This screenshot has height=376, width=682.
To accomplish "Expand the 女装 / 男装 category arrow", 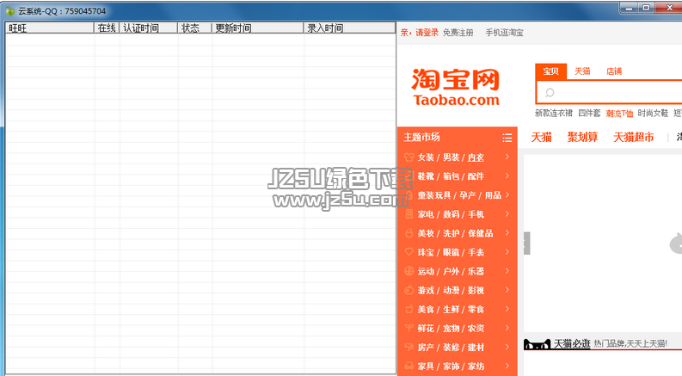I will pyautogui.click(x=507, y=157).
